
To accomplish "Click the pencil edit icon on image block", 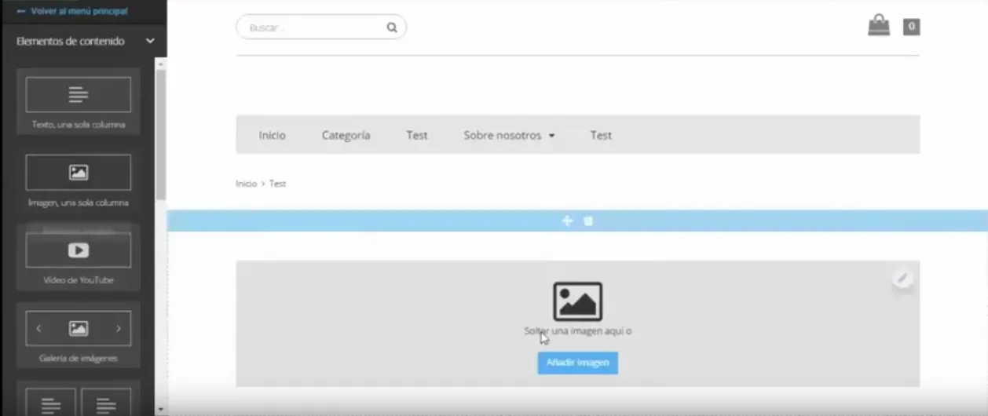I will (902, 278).
